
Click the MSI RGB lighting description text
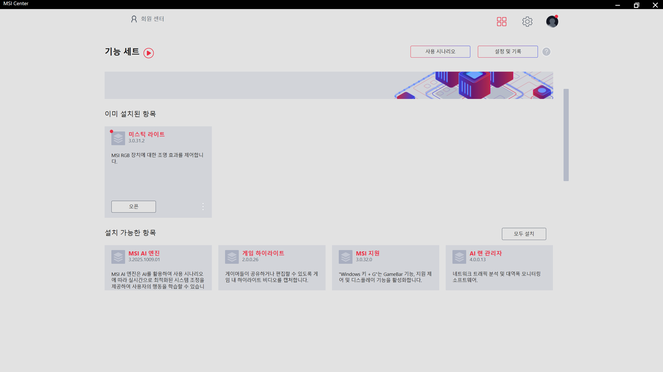pos(157,158)
